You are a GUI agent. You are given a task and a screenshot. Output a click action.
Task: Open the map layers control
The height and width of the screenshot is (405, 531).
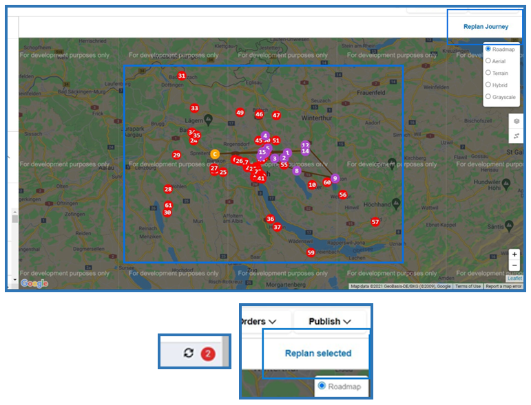pos(516,121)
